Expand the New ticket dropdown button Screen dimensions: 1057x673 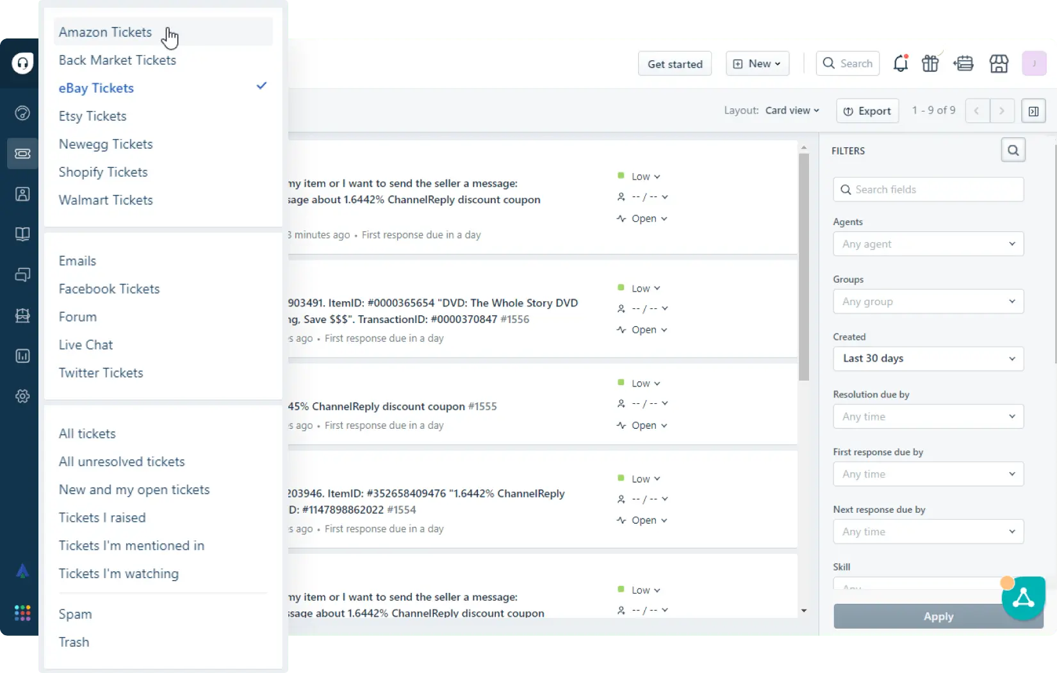pos(757,63)
